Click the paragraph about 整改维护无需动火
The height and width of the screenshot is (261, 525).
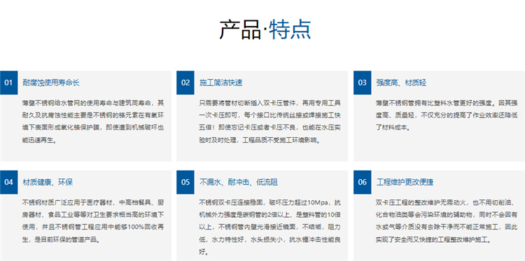(x=447, y=221)
